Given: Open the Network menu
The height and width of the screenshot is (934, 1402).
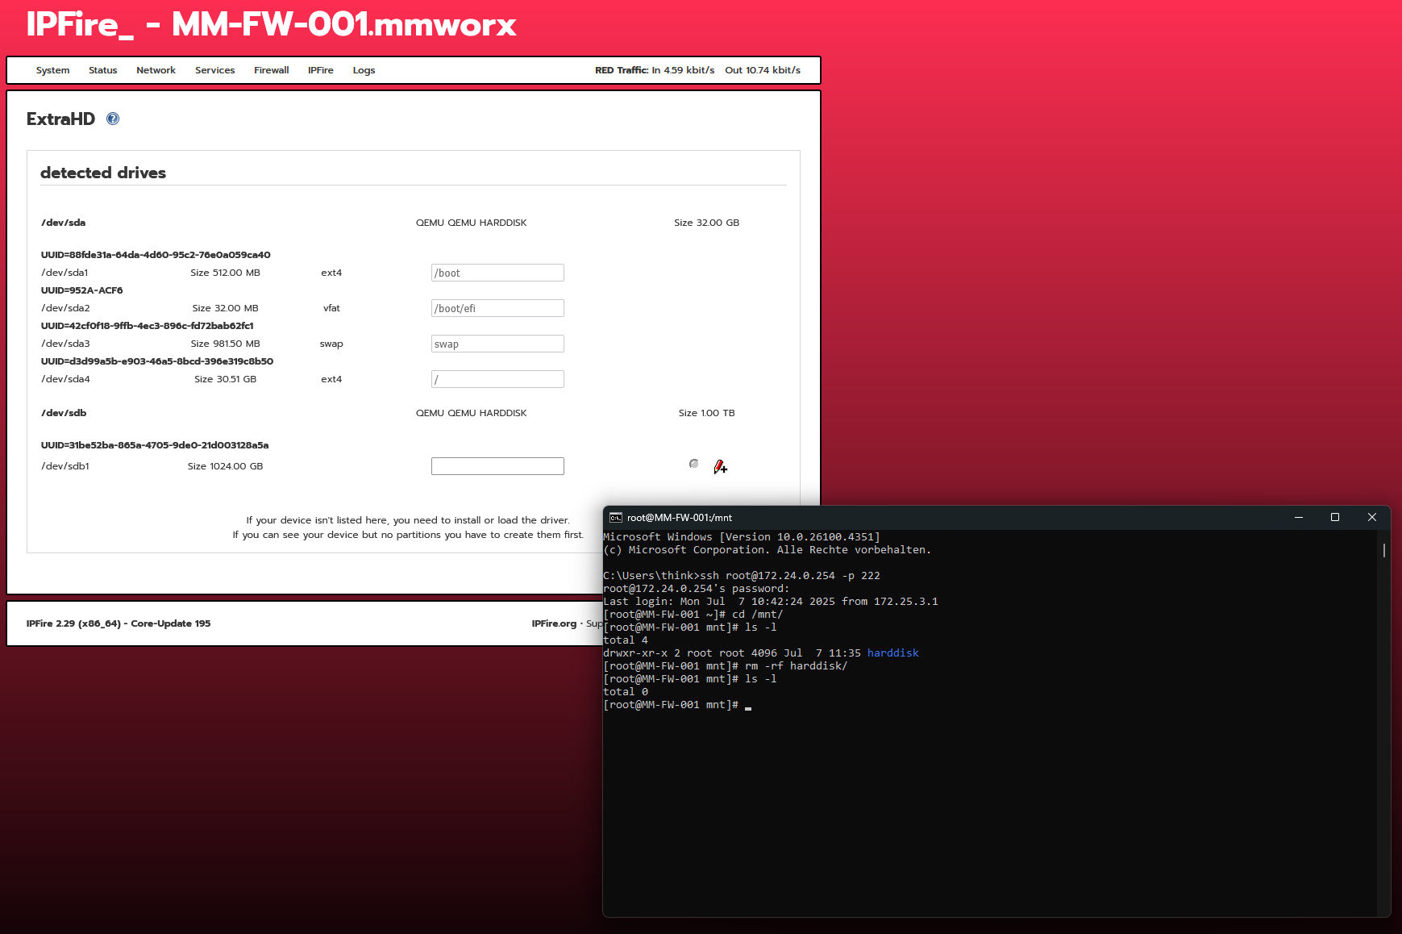Looking at the screenshot, I should pyautogui.click(x=156, y=70).
